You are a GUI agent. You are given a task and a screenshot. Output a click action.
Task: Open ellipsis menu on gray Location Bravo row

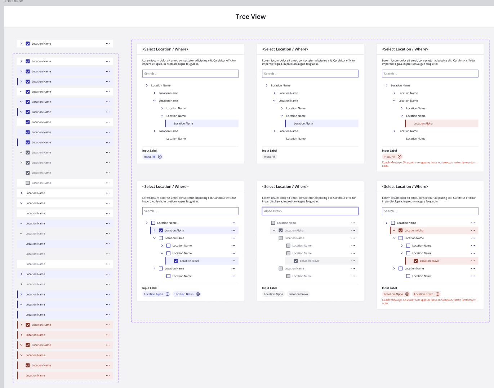(x=353, y=261)
